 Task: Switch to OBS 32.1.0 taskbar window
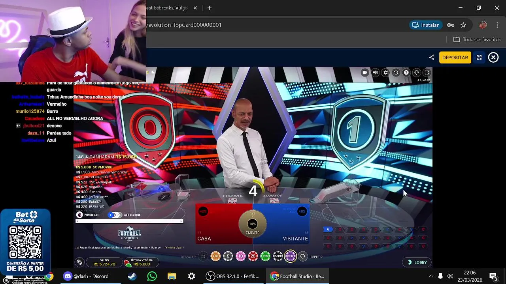click(233, 276)
